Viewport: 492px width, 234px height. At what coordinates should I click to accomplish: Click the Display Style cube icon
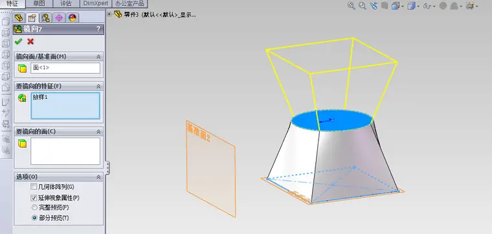(411, 6)
